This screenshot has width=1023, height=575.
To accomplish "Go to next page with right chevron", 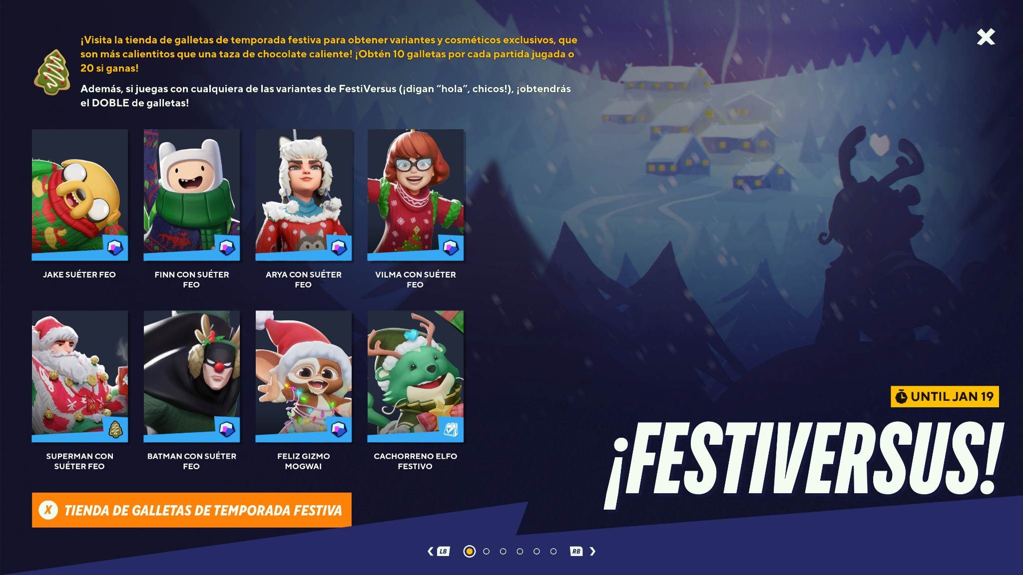I will 592,551.
